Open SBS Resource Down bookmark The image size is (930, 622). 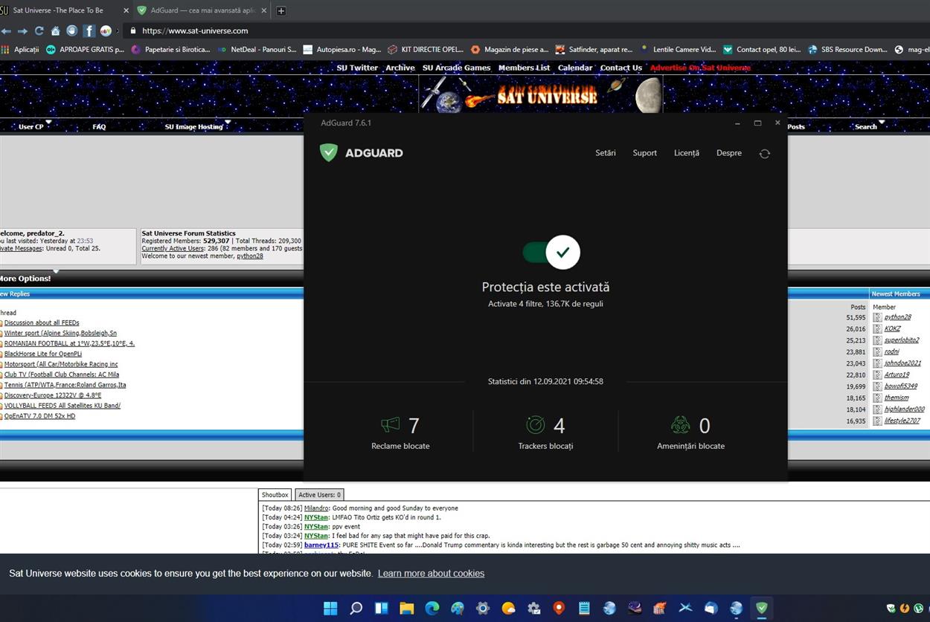click(847, 50)
